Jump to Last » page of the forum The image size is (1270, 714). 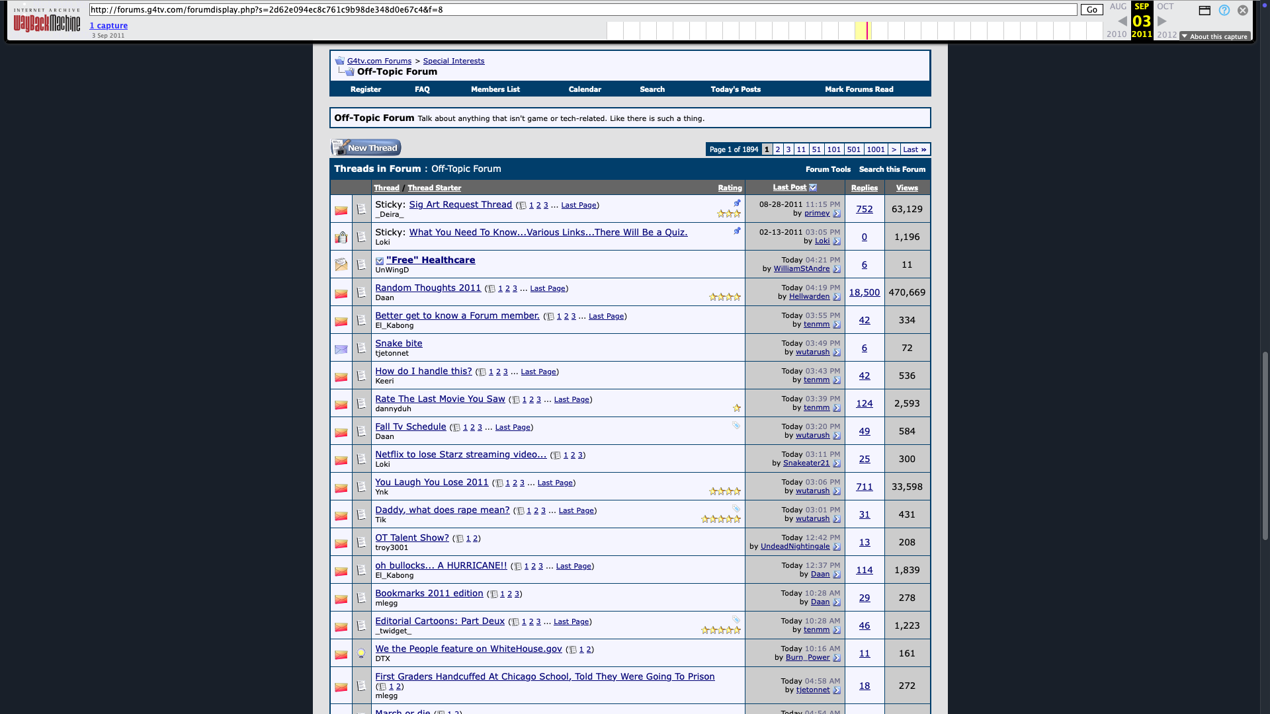[x=915, y=149]
